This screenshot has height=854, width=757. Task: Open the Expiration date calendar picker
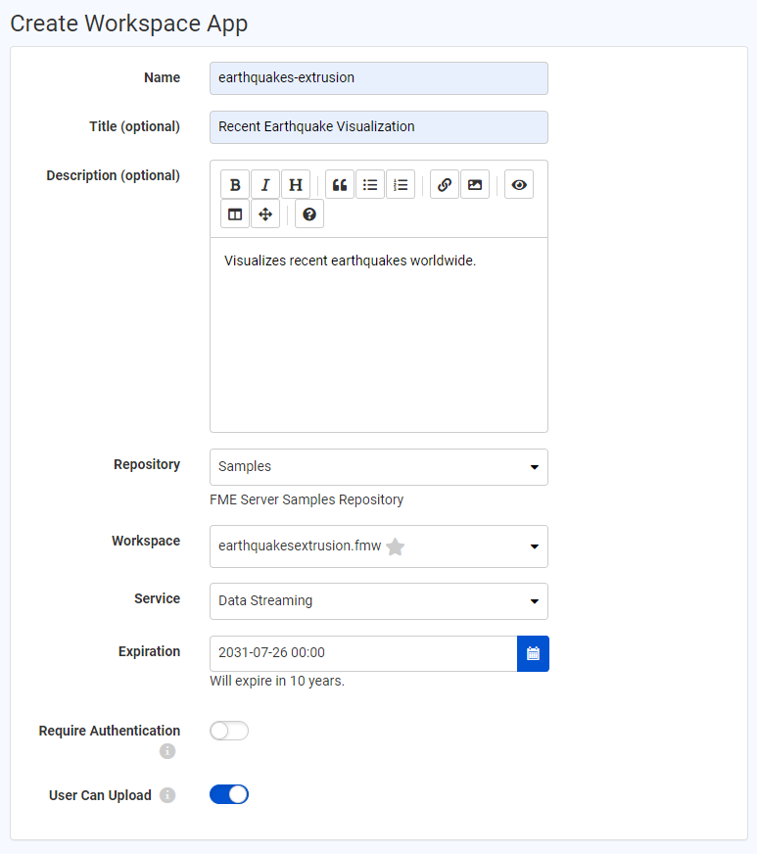tap(533, 654)
